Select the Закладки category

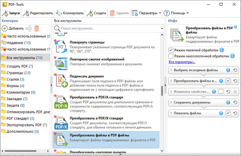point(14,99)
